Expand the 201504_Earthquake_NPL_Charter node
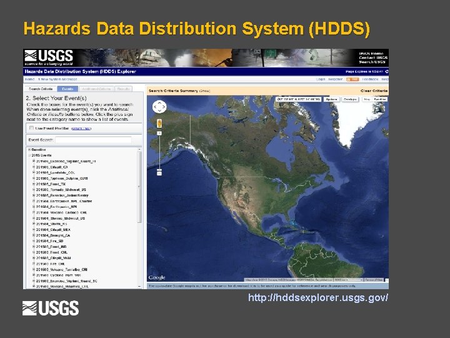This screenshot has width=450, height=338. tap(34, 201)
